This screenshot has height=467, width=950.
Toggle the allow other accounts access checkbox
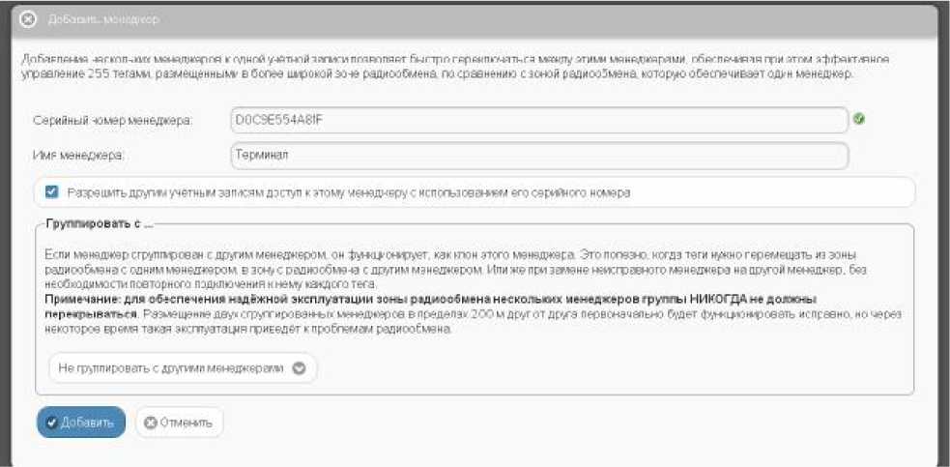pyautogui.click(x=52, y=192)
